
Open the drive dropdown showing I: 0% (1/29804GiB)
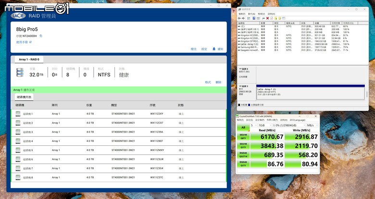(x=289, y=125)
